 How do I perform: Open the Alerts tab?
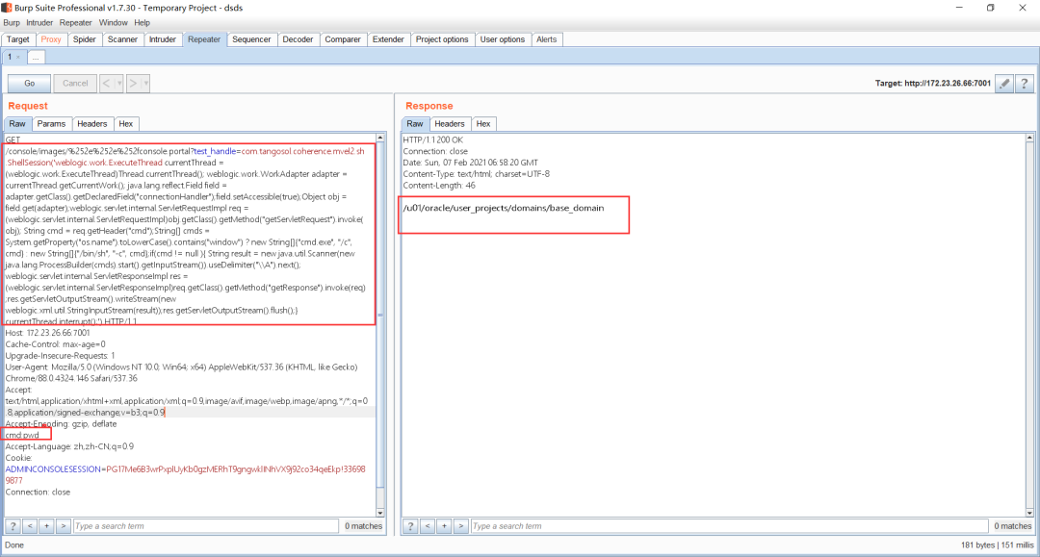click(547, 39)
